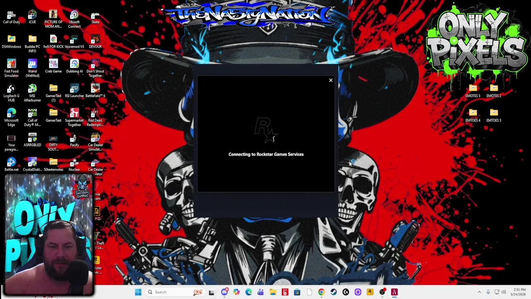The height and width of the screenshot is (299, 531).
Task: Open the Windows Start menu
Action: (x=138, y=292)
